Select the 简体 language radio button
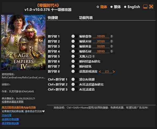 tap(98, 7)
